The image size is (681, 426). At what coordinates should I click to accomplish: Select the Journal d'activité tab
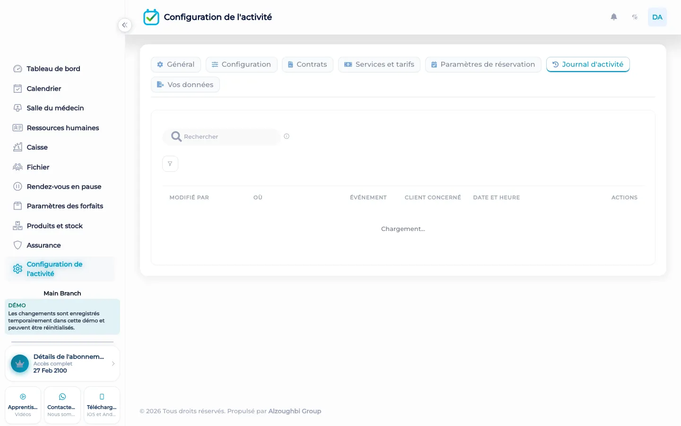pos(588,64)
